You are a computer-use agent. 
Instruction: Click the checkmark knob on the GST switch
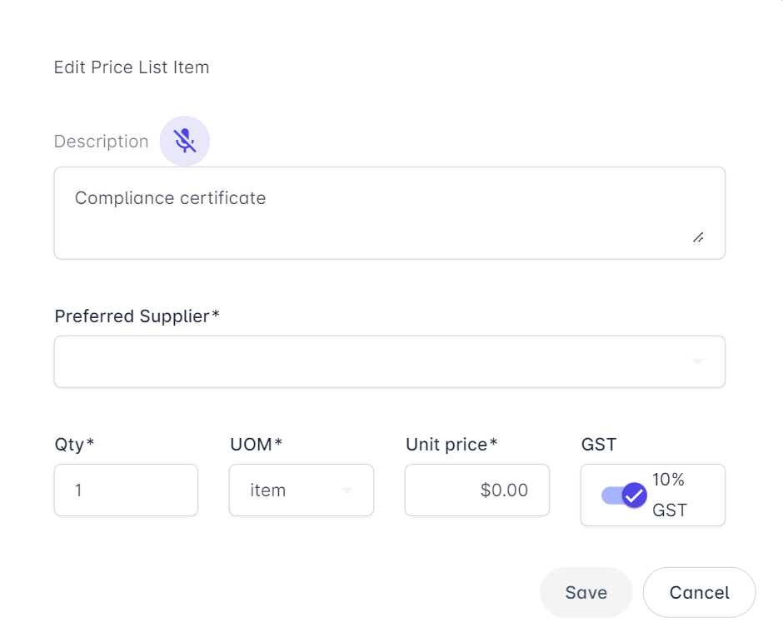(x=635, y=495)
